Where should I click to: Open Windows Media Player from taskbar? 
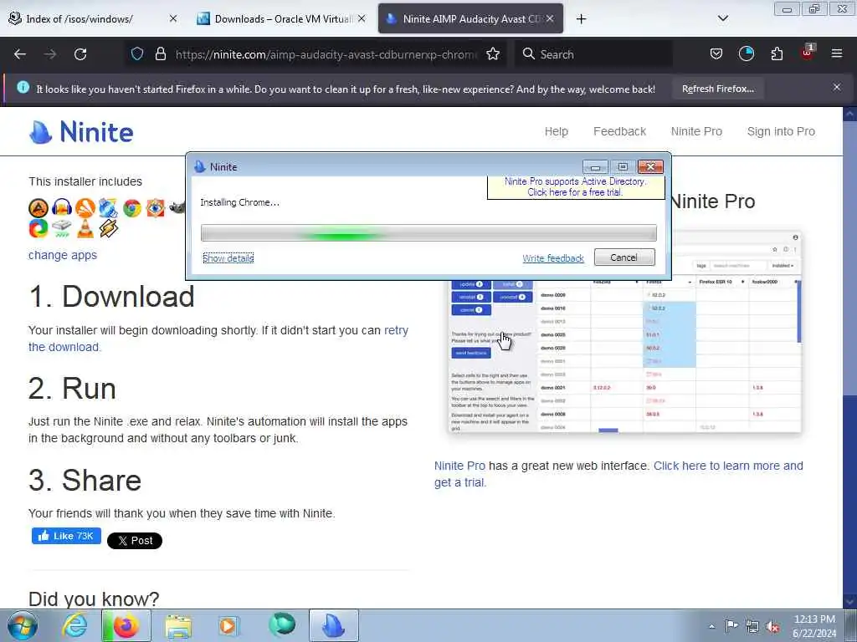pos(228,626)
